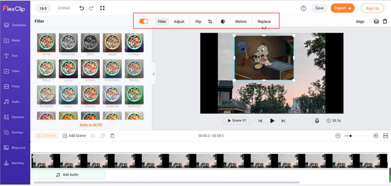
Task: Click the FlexClip logo
Action: [x=14, y=9]
